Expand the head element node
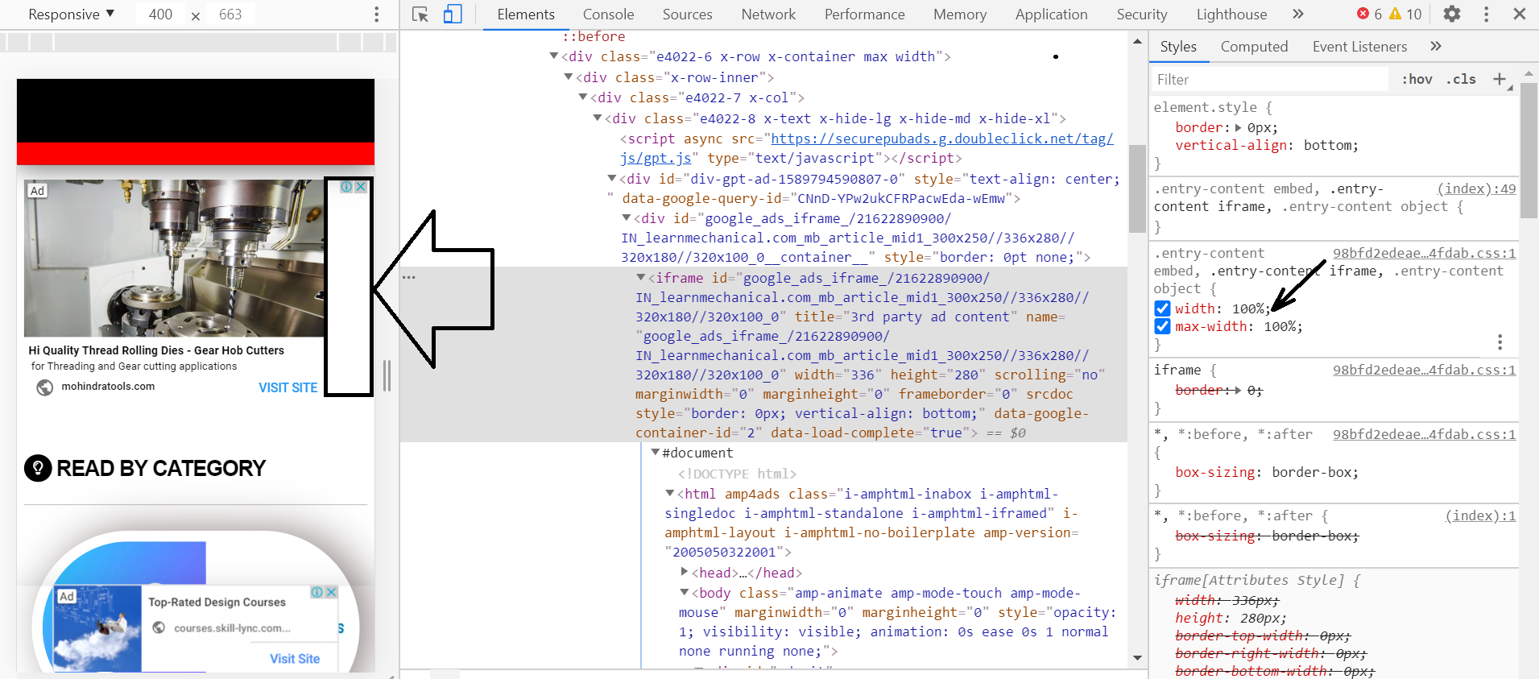Viewport: 1539px width, 679px height. pyautogui.click(x=685, y=572)
